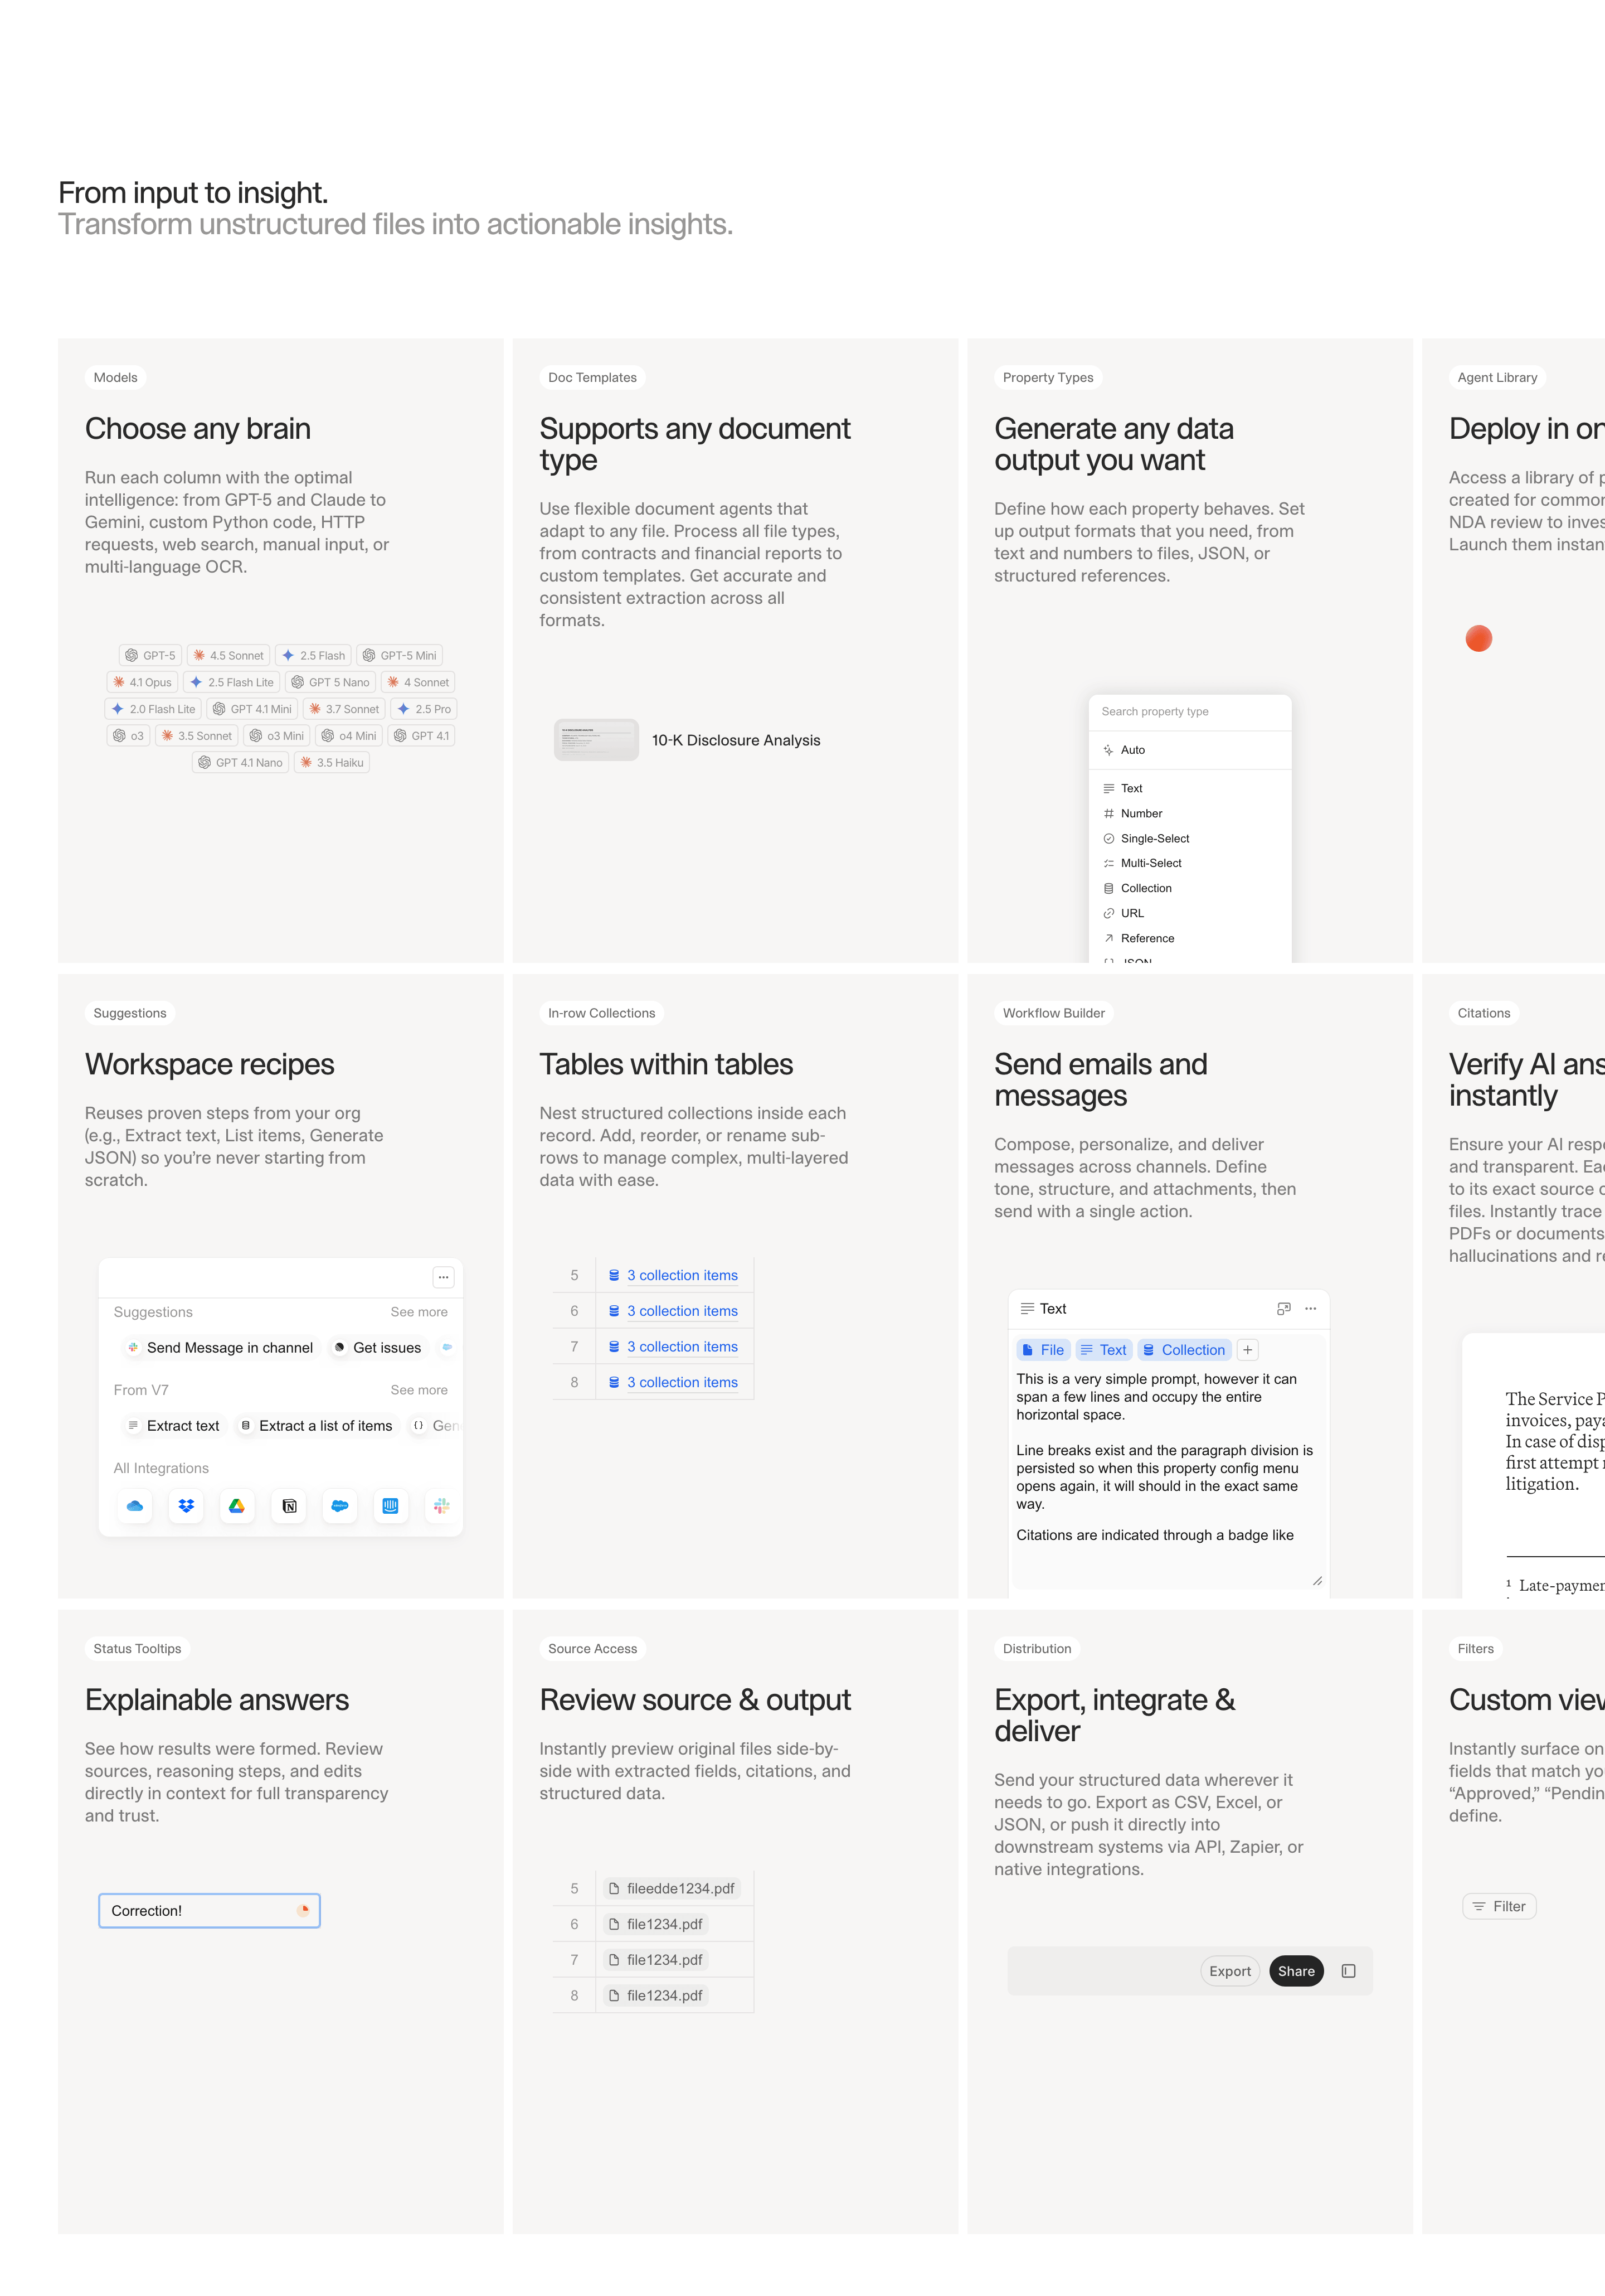Screen dimensions: 1605x2296
Task: Click the 10-K Disclosure Analysis title
Action: (x=736, y=741)
